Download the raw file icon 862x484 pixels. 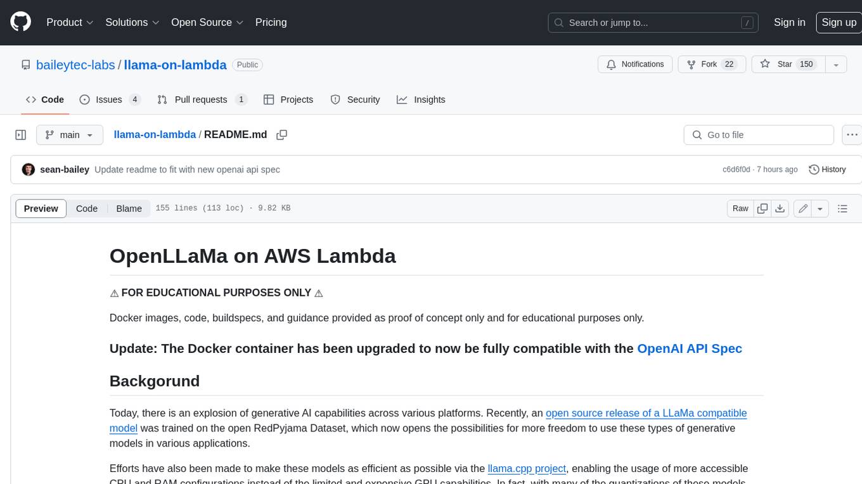coord(780,208)
